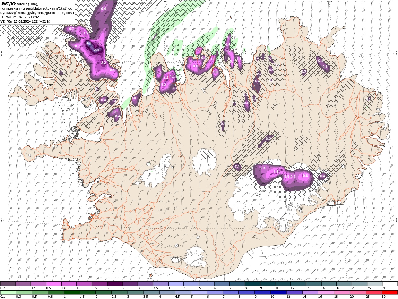Click the red-pink 25 swatch, lower scale
Screen dimensions: 398x299
coord(374,292)
